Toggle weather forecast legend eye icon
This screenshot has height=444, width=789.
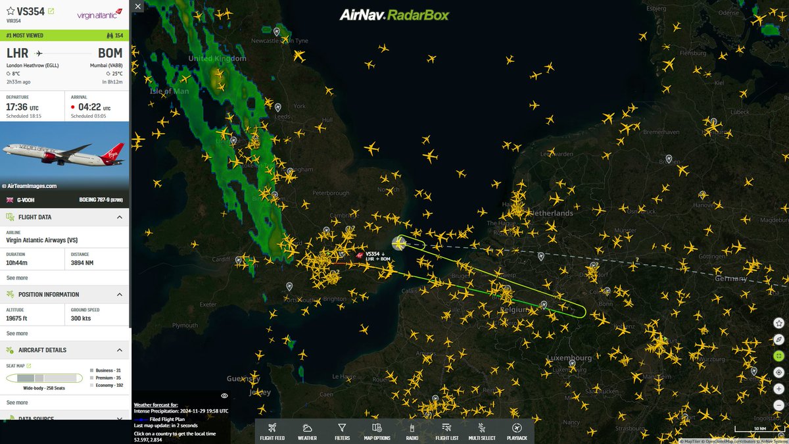click(x=224, y=396)
